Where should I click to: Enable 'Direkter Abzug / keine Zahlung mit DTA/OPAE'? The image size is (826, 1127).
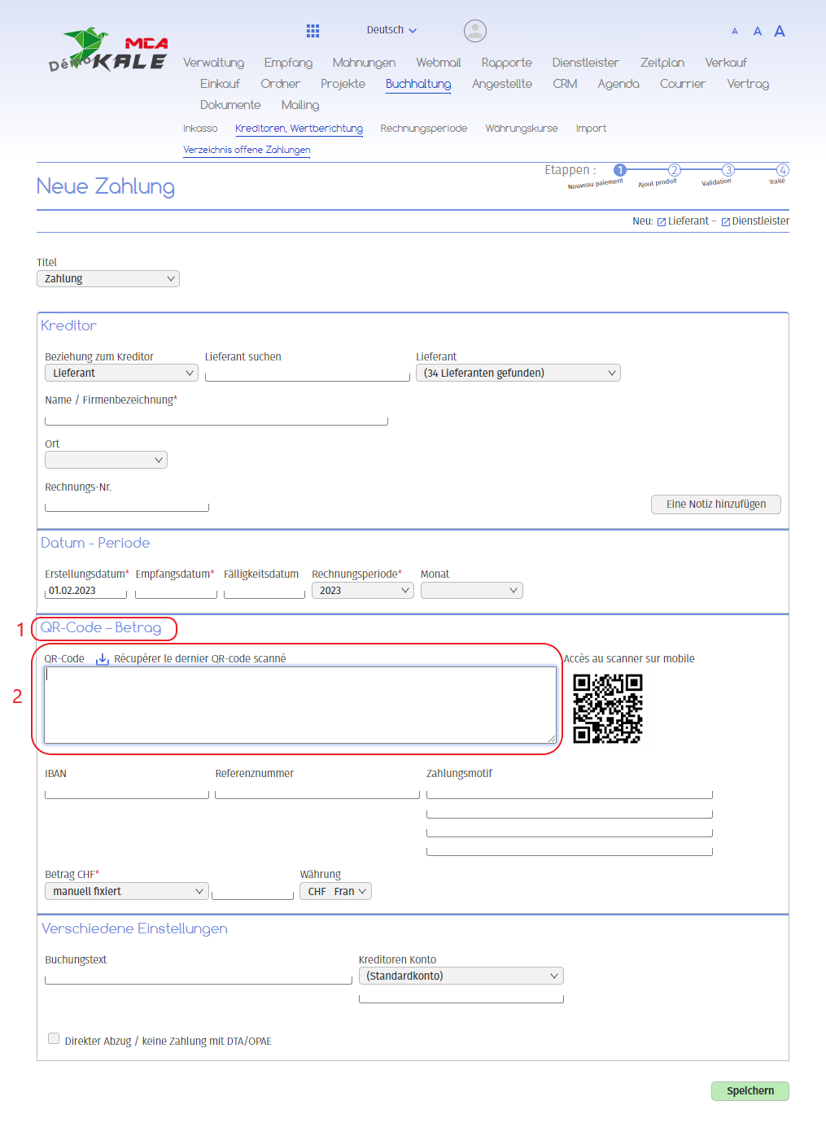(x=54, y=1038)
